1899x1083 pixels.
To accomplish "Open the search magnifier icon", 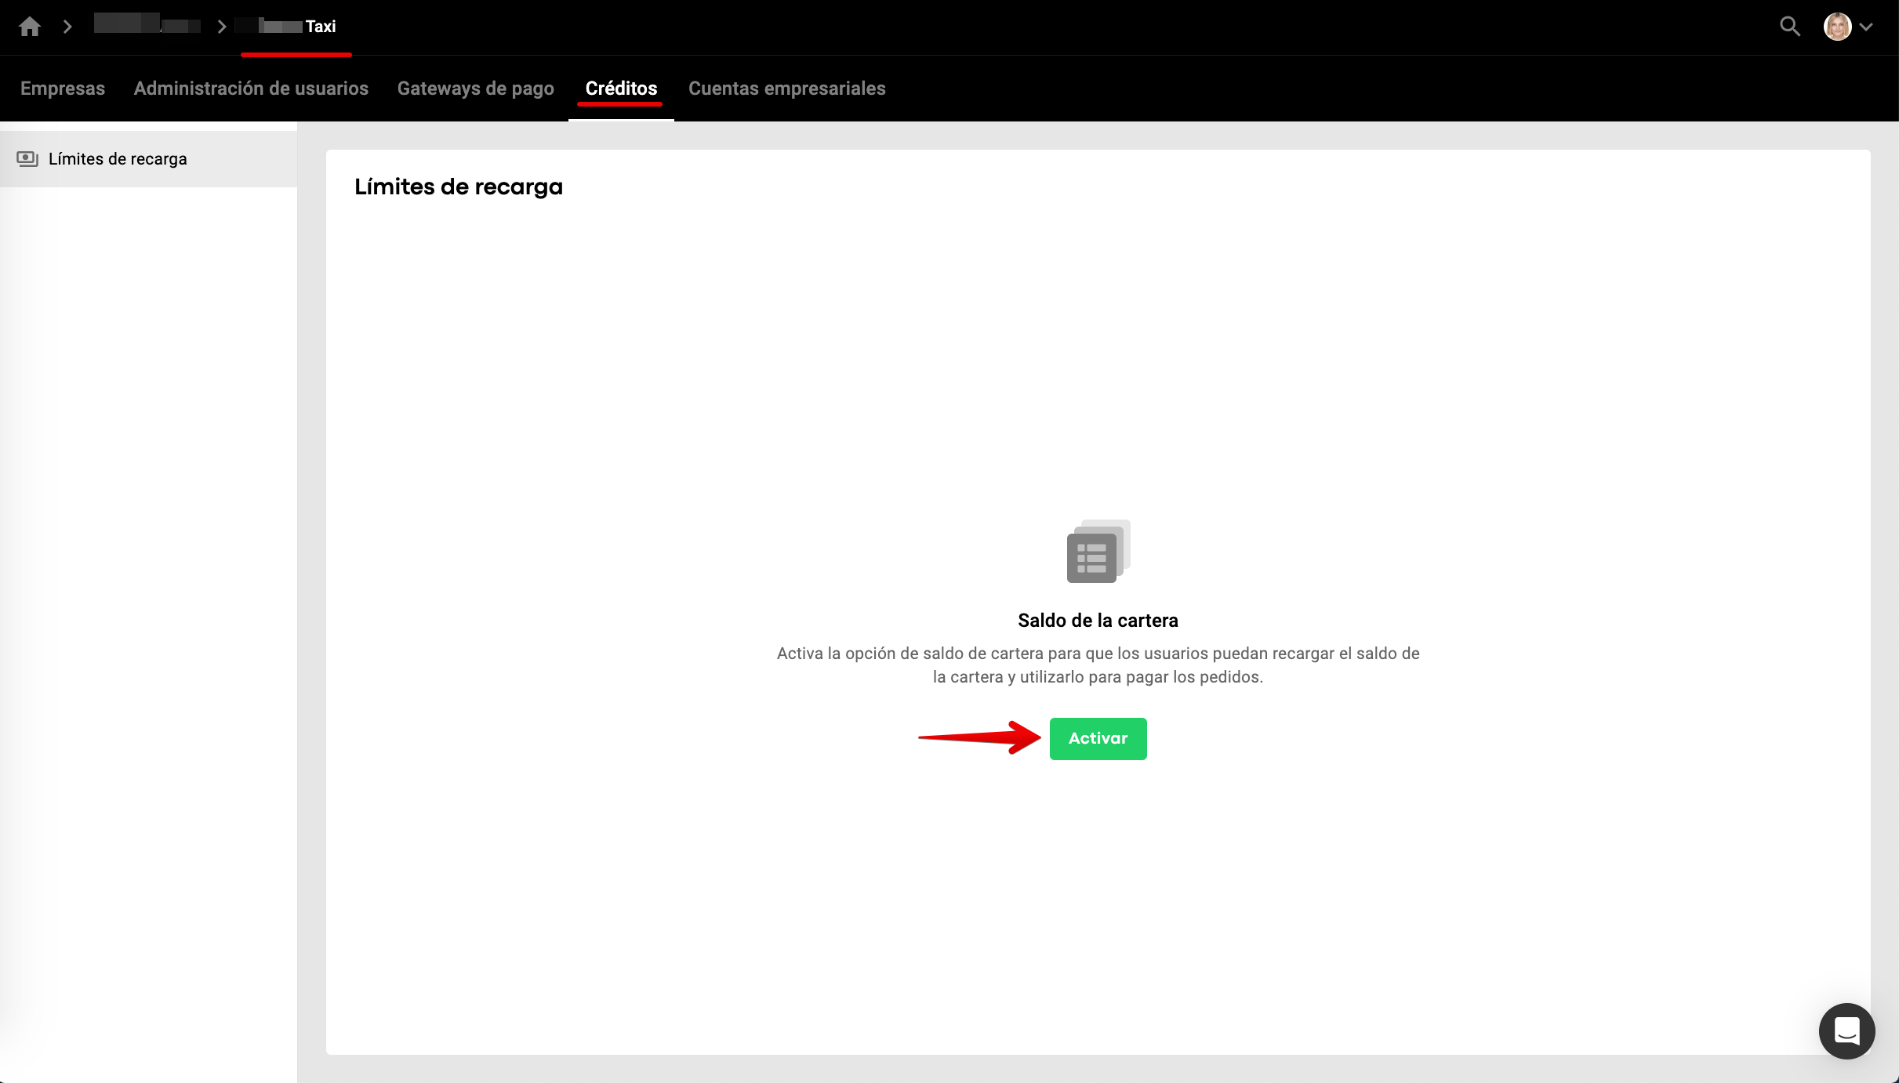I will [x=1789, y=27].
